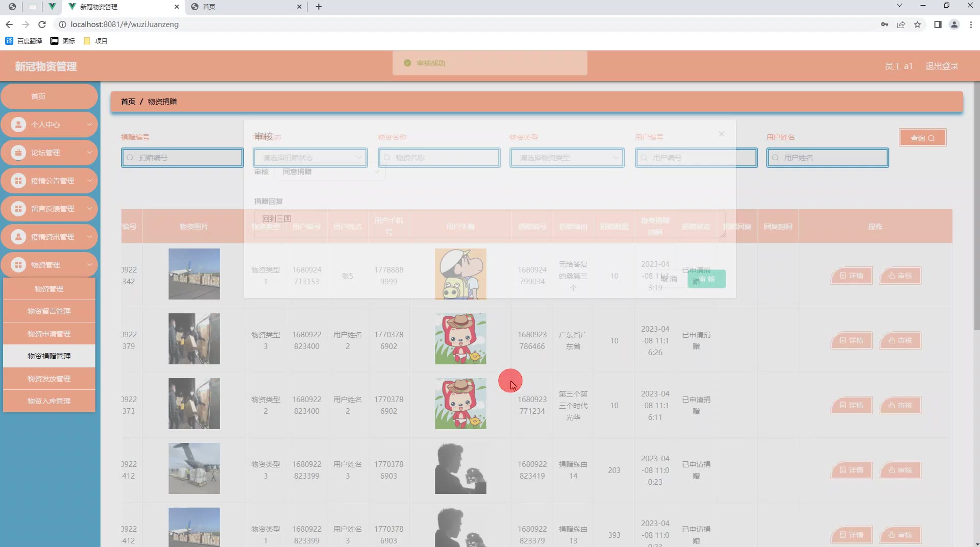Focus the 用户姓名 search field

point(827,158)
